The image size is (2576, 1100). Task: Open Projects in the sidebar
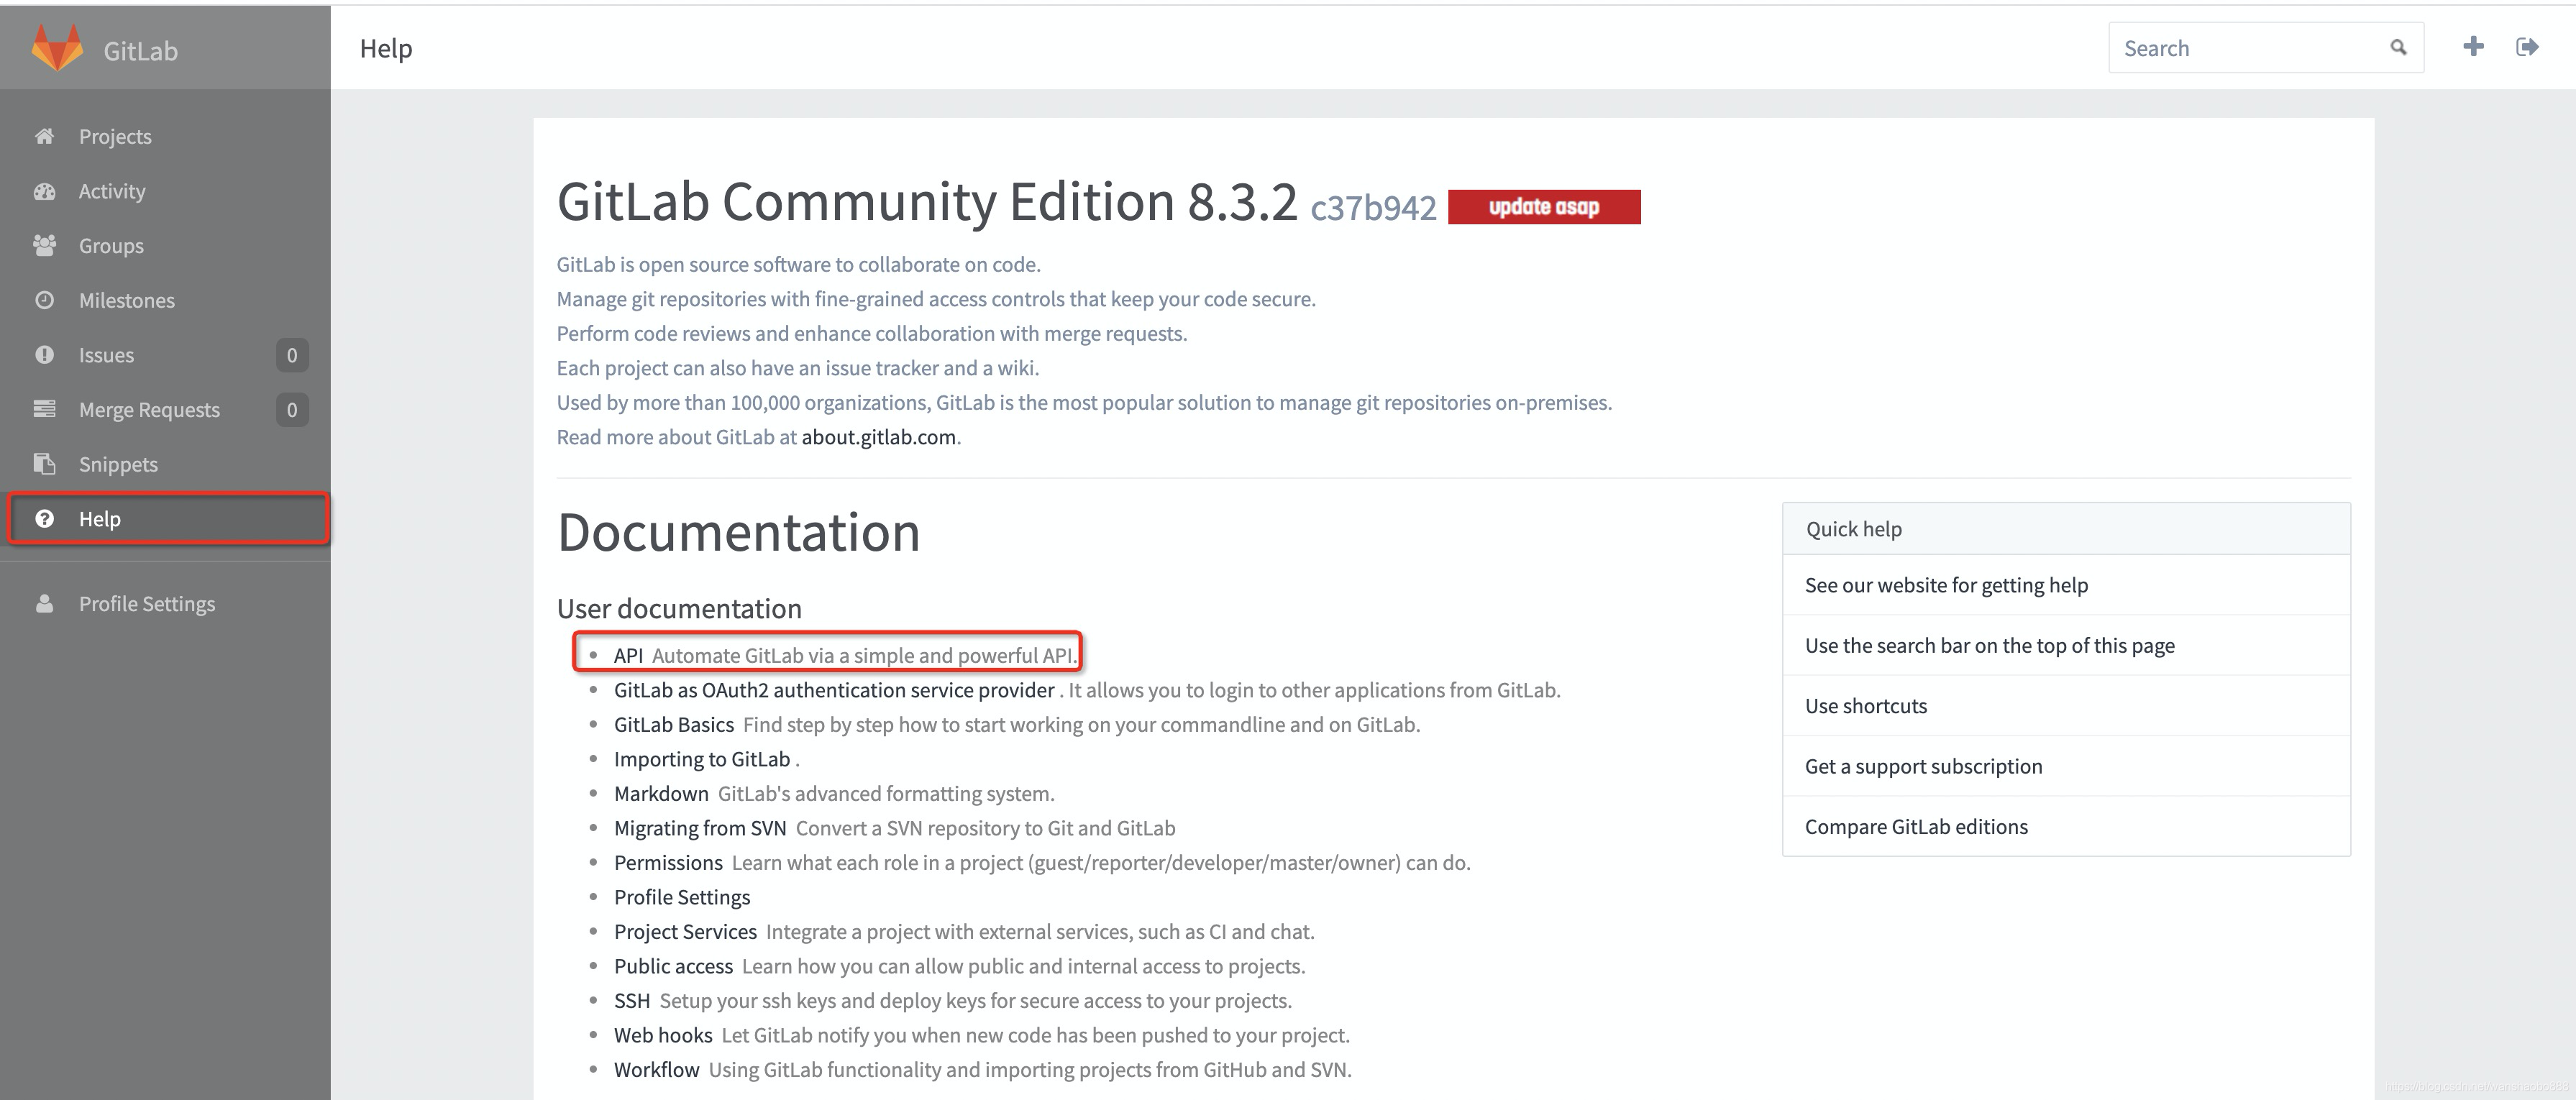pos(165,136)
